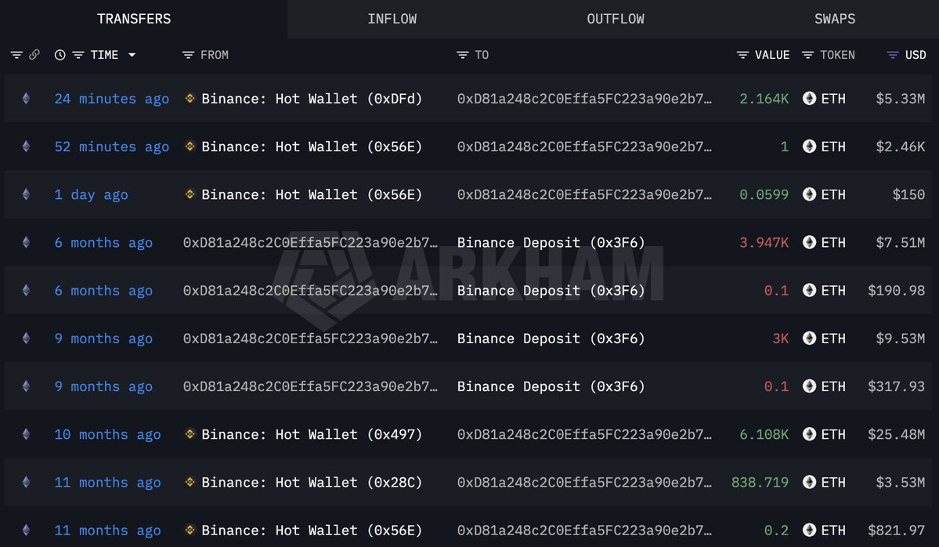Open the TOKEN column filter

click(808, 55)
